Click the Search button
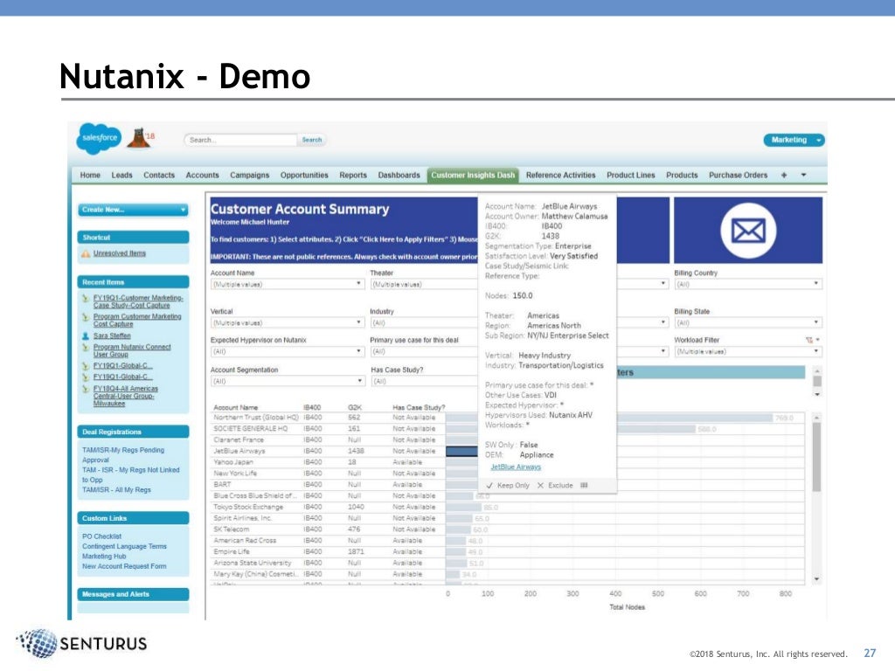This screenshot has height=671, width=895. (x=312, y=140)
